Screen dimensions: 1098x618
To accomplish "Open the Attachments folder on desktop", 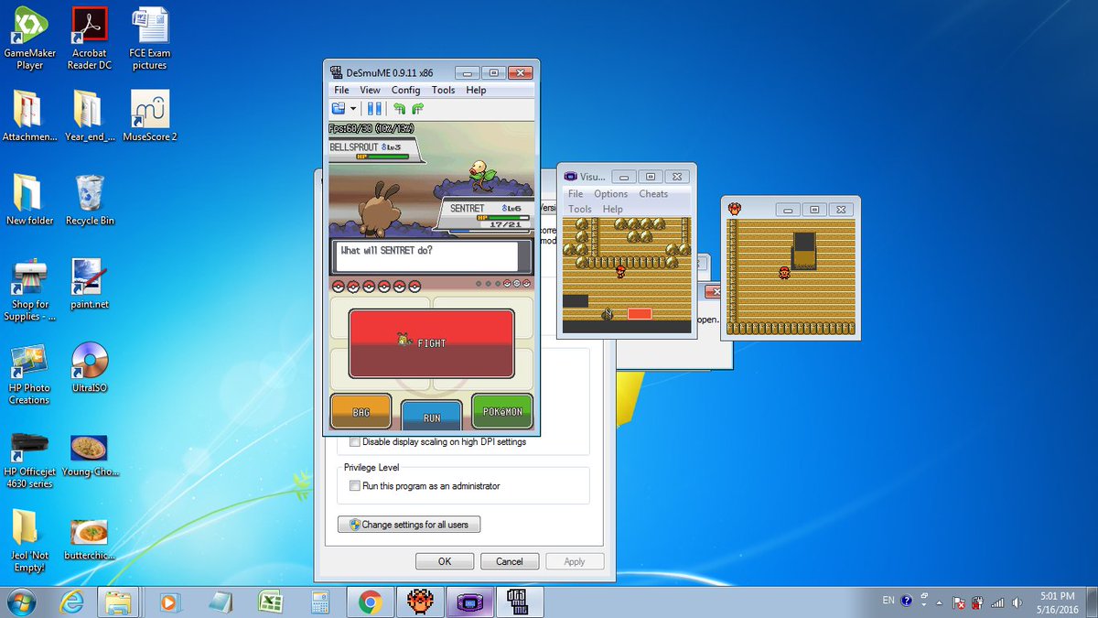I will (30, 116).
